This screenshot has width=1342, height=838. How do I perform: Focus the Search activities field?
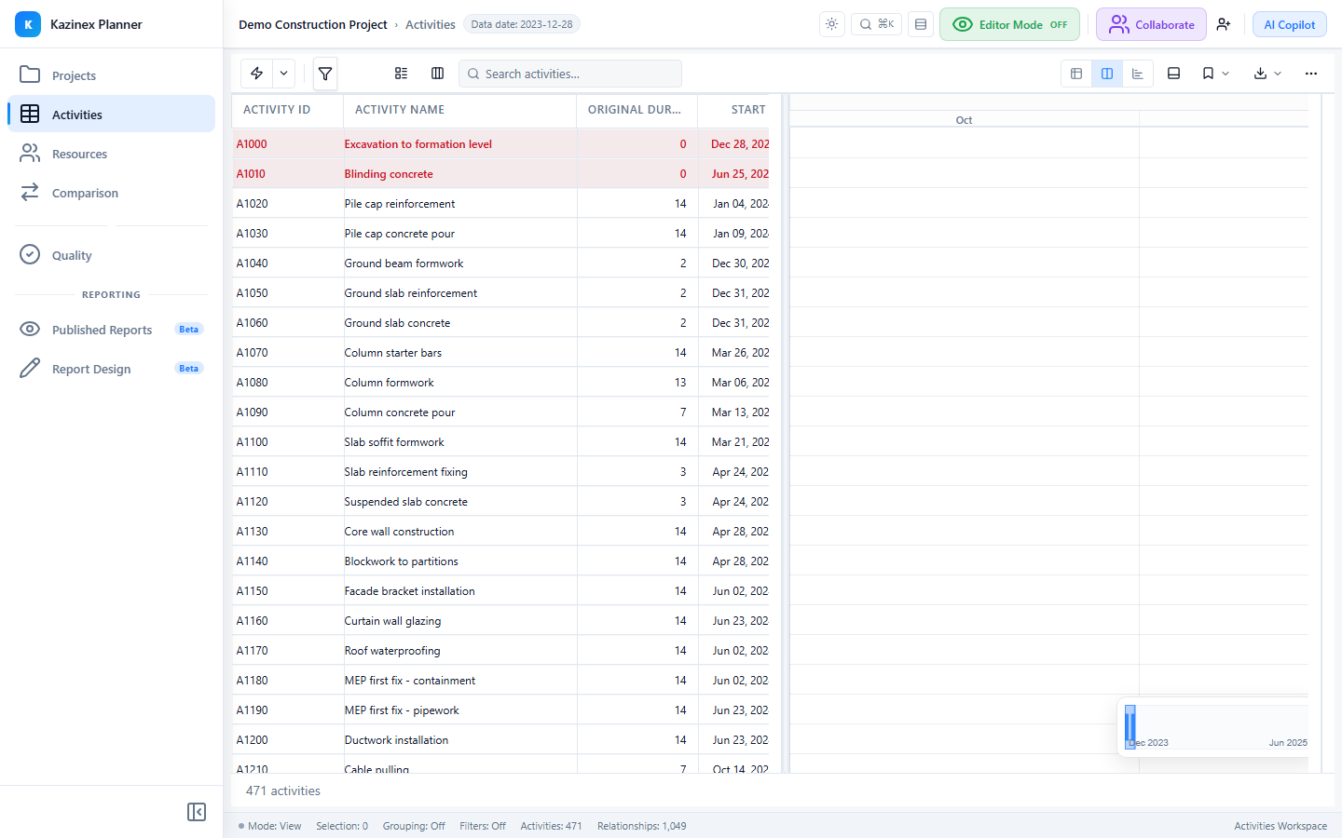point(570,74)
